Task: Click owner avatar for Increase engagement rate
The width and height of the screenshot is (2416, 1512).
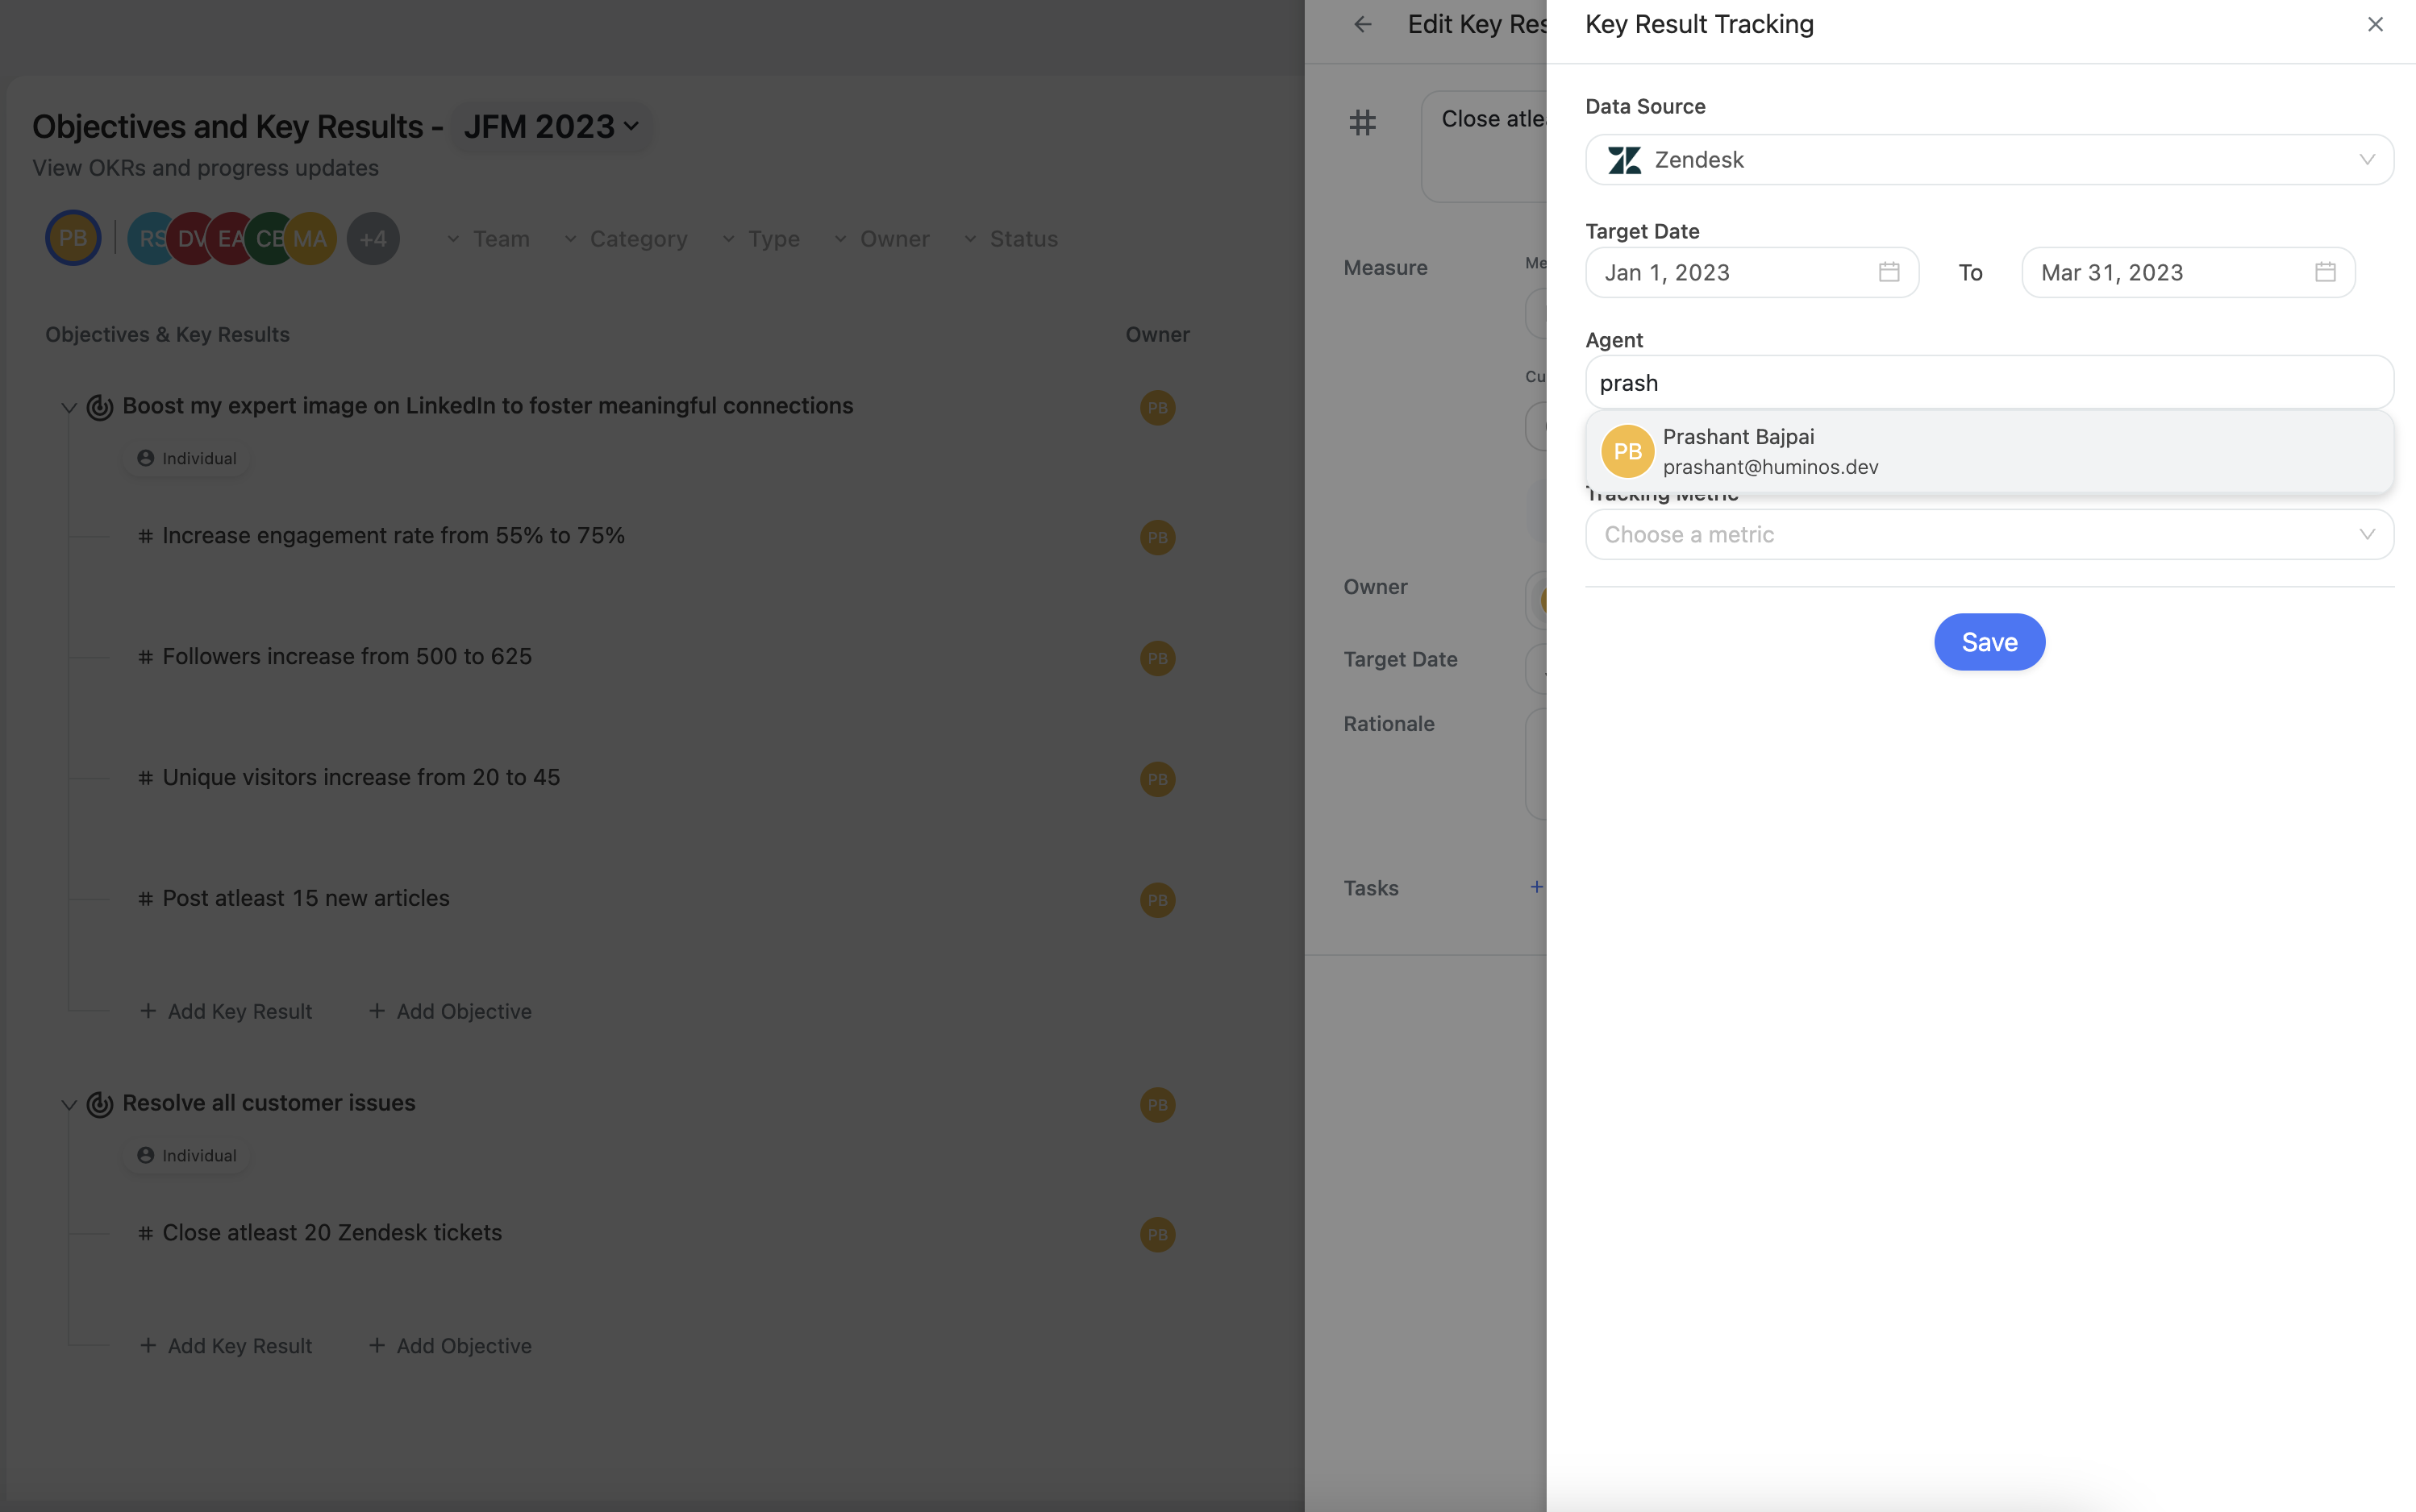Action: 1157,537
